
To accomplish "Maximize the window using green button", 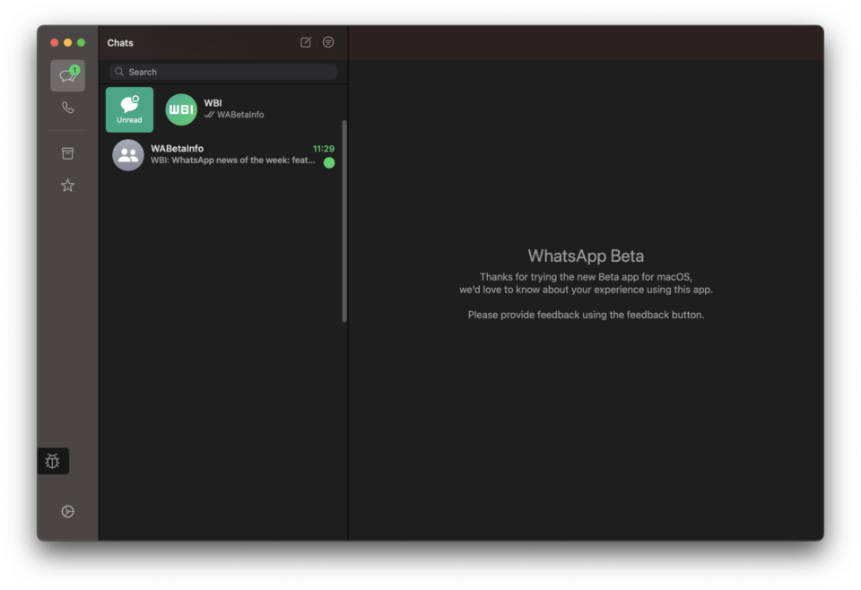I will [x=81, y=42].
